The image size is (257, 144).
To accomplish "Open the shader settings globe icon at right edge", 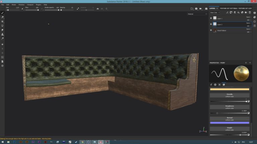I will point(255,17).
